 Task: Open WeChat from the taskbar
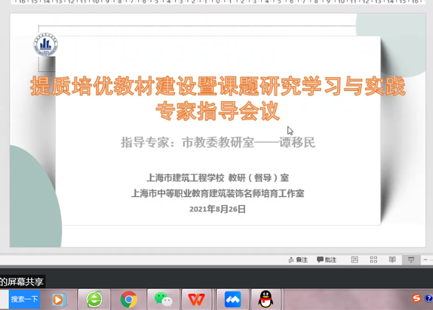click(164, 299)
